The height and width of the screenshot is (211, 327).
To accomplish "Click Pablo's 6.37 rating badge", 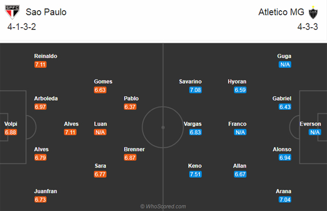I will tap(130, 107).
